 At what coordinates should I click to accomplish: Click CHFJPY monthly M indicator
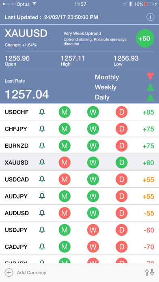64,129
